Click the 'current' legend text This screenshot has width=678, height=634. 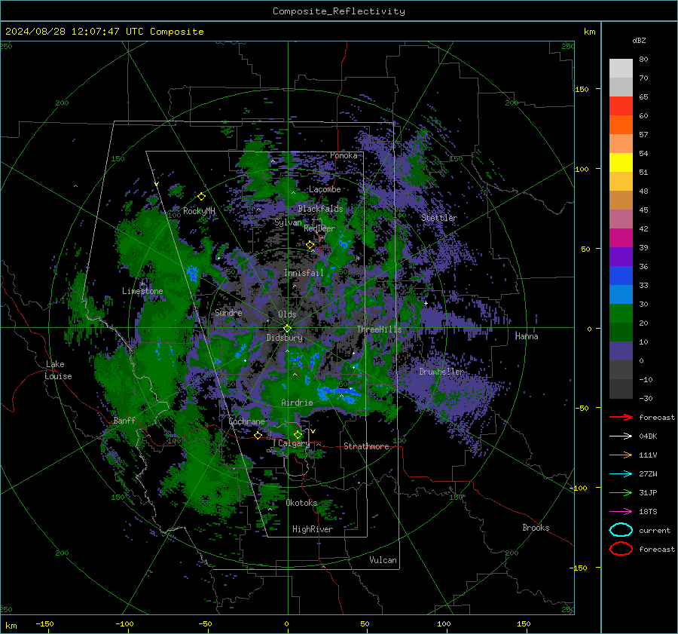655,530
